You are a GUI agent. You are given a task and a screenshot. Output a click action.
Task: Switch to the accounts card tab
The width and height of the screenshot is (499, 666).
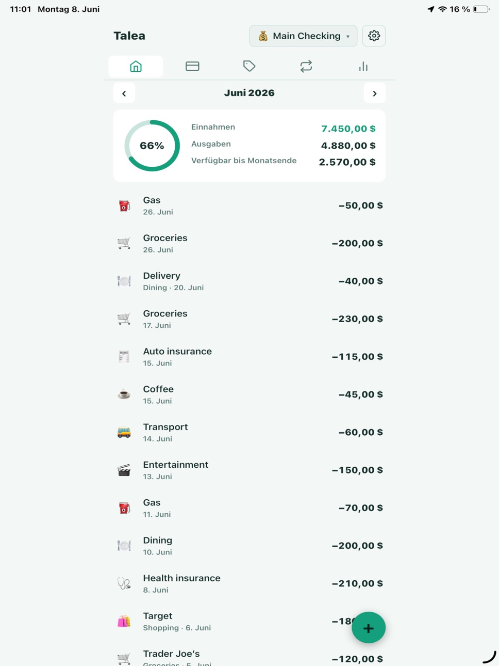(192, 66)
